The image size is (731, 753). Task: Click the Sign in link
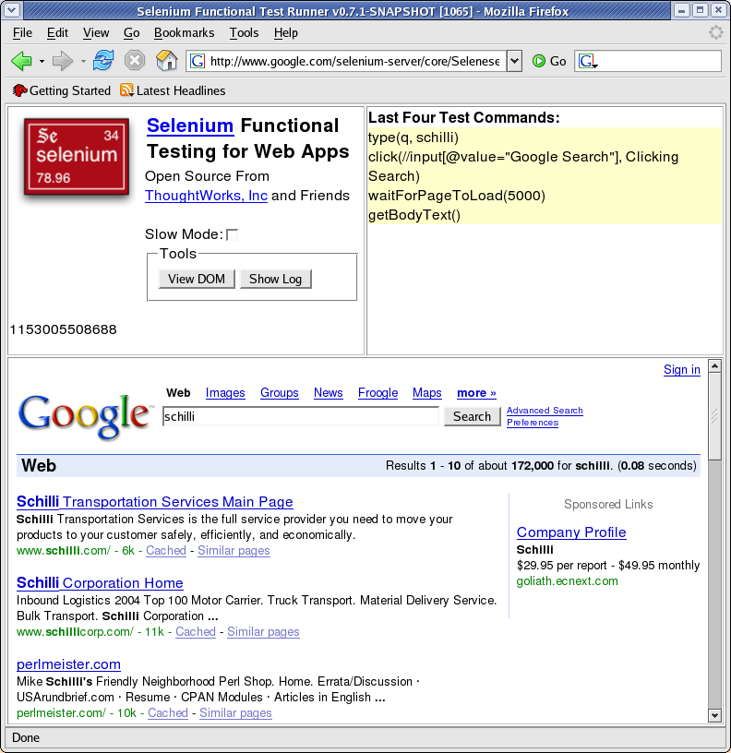[681, 369]
